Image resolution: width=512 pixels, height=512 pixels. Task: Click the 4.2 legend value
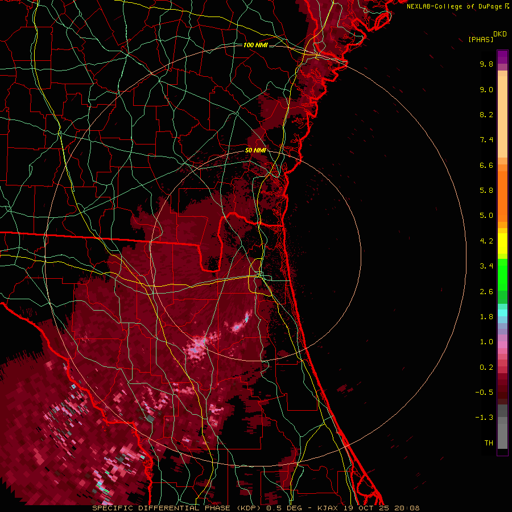point(486,241)
